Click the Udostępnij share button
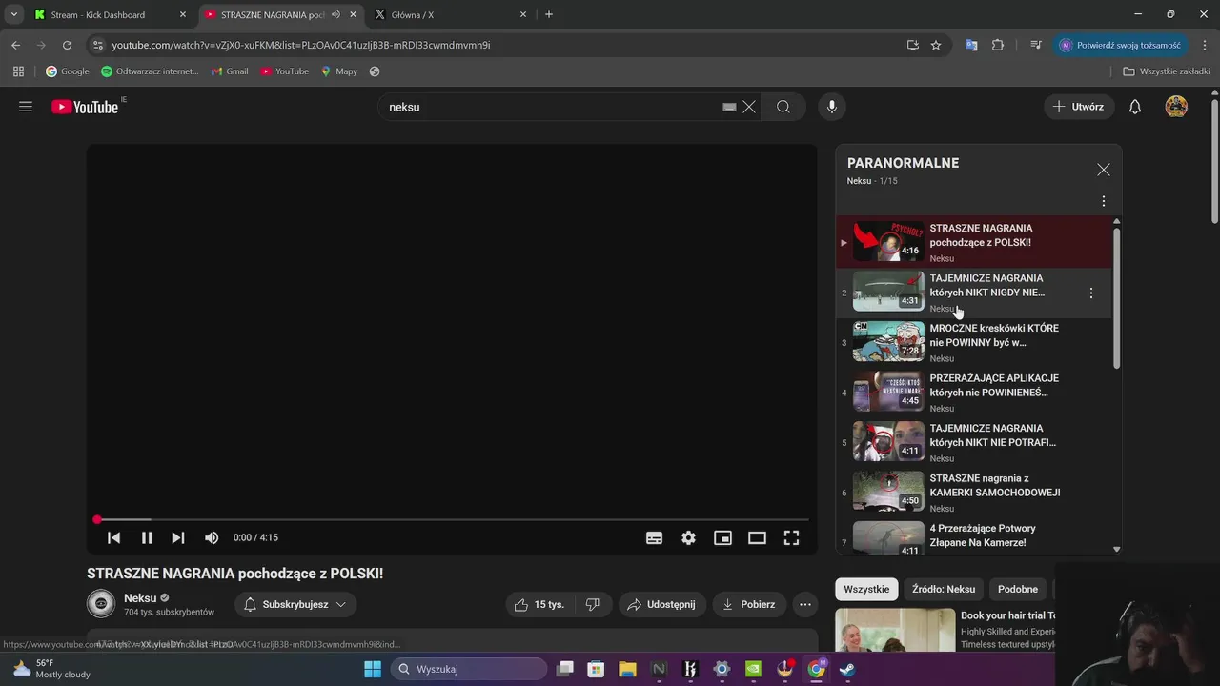 (661, 604)
